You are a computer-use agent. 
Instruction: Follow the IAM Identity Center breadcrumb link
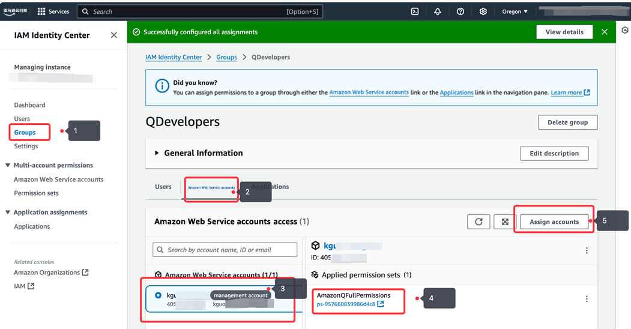(174, 57)
